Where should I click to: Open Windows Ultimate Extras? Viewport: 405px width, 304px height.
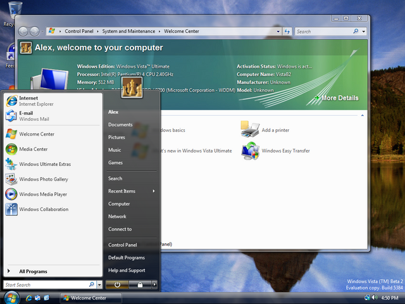click(53, 164)
